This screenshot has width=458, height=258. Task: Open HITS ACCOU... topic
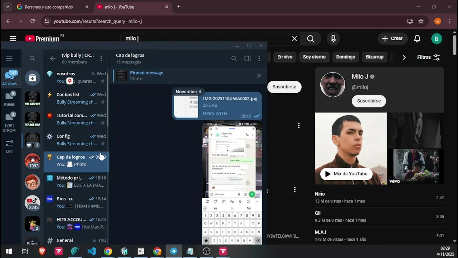pos(77,223)
